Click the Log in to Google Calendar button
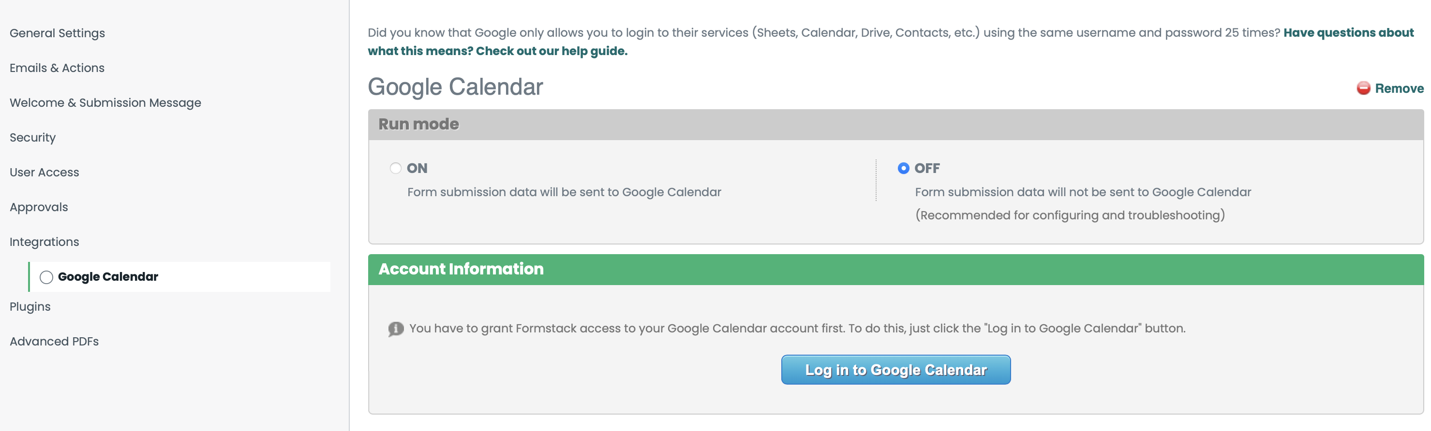 coord(895,370)
